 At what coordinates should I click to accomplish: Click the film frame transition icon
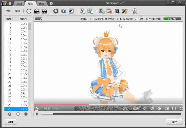71,11
